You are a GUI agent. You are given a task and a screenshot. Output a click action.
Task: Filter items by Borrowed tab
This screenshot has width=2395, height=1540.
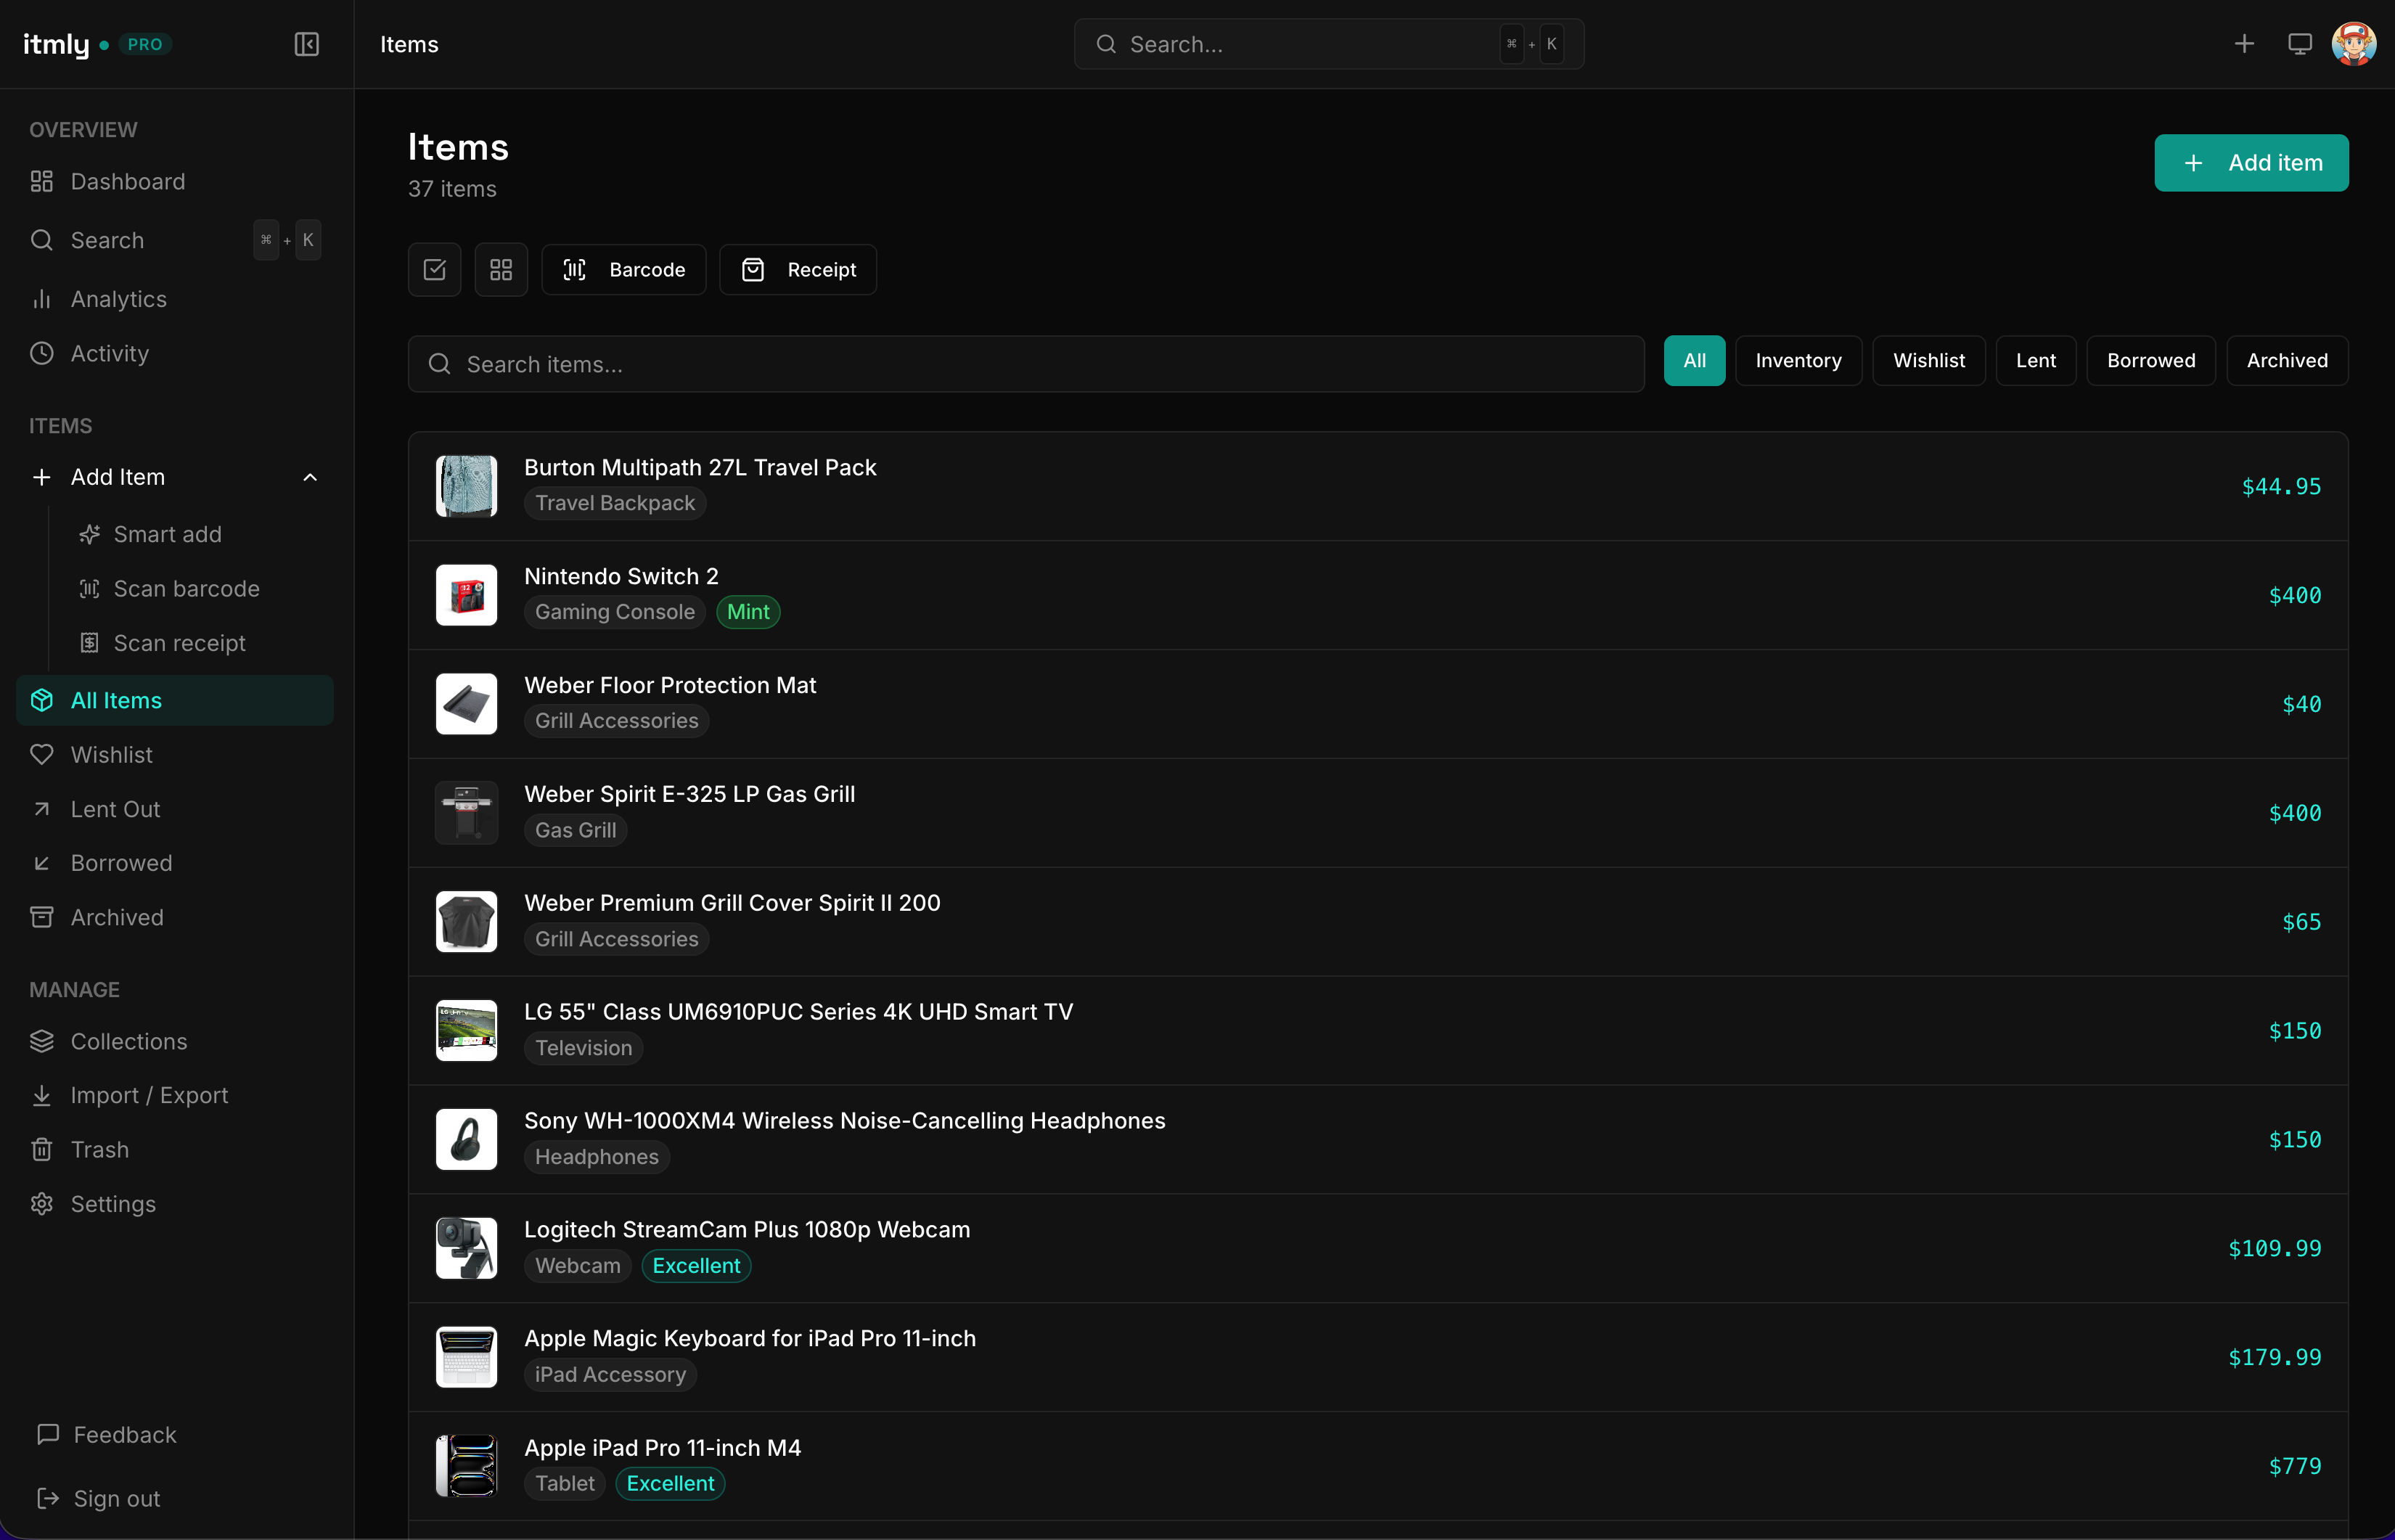click(x=2150, y=361)
